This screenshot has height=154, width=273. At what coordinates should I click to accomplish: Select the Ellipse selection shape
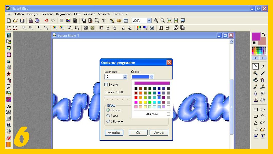262,109
